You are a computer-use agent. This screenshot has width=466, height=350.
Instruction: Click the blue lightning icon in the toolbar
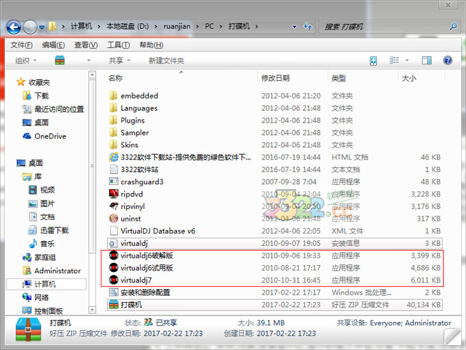373,60
